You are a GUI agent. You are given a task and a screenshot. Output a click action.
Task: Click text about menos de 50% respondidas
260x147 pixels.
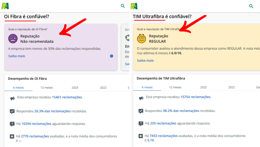click(x=55, y=49)
